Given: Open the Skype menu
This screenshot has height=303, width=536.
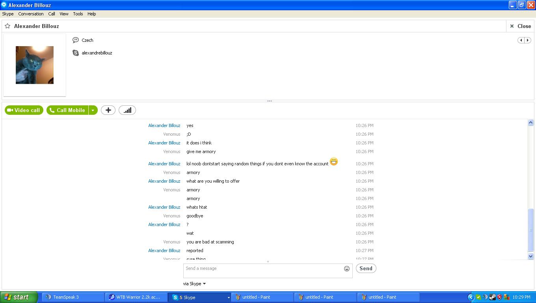Looking at the screenshot, I should click(8, 14).
